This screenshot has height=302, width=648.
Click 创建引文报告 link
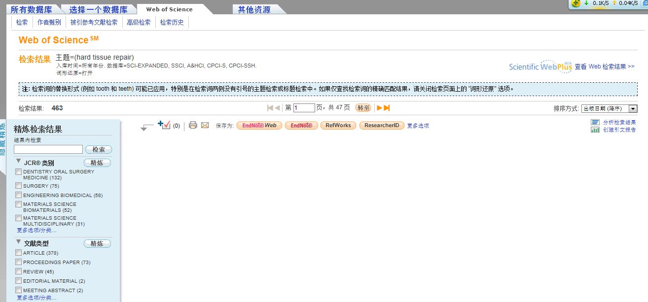tap(619, 130)
